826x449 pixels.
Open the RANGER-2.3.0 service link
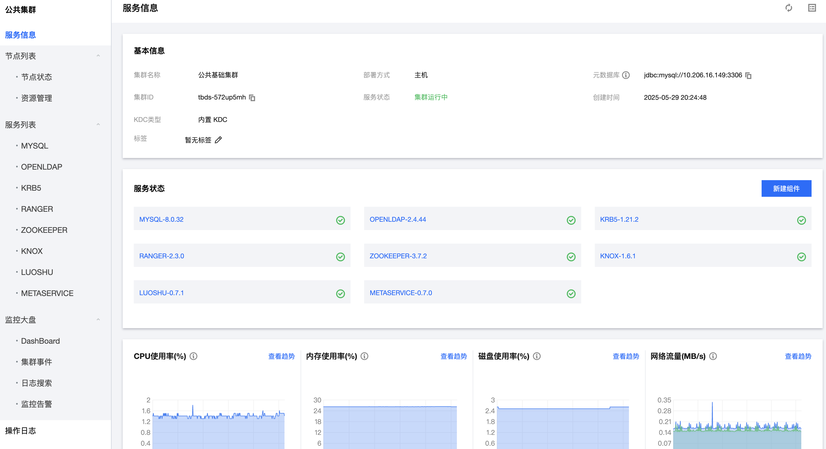click(162, 256)
